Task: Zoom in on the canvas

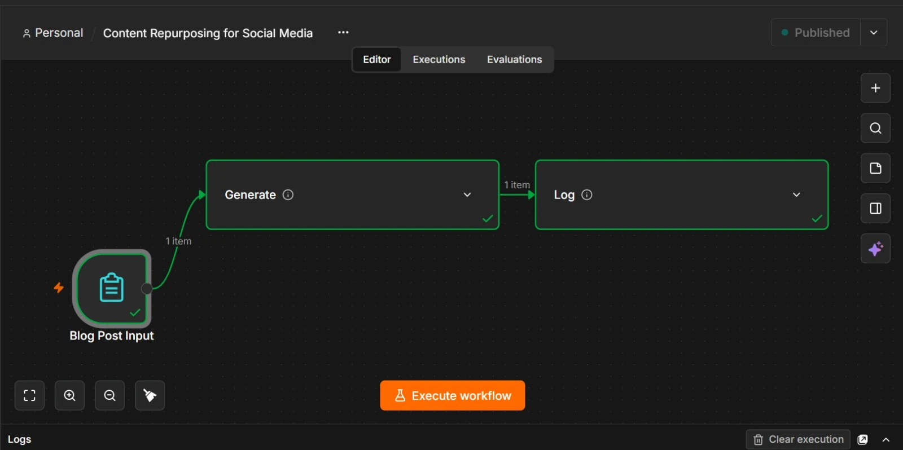Action: pos(69,395)
